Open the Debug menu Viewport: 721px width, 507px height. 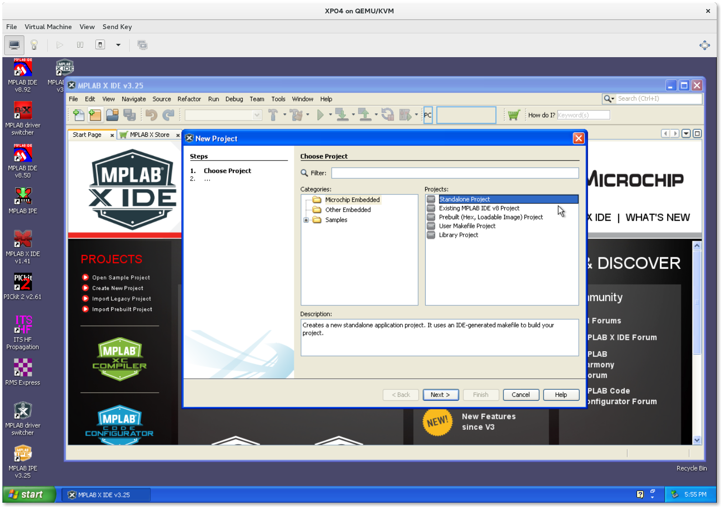point(234,99)
